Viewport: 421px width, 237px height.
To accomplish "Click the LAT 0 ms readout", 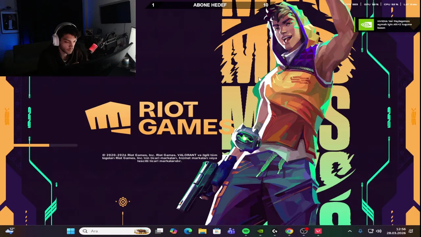I will pyautogui.click(x=410, y=4).
